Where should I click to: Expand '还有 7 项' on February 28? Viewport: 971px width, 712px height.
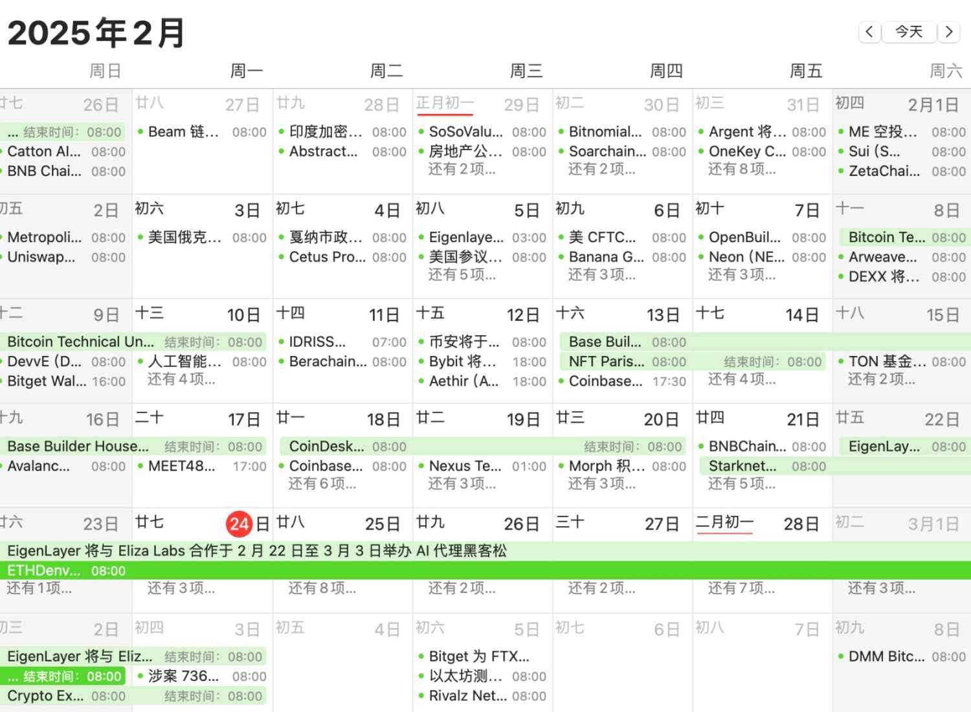coord(741,588)
